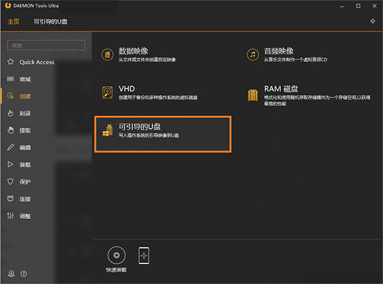Click the diamond icon in top-right corner
383x284 pixels.
(x=373, y=21)
